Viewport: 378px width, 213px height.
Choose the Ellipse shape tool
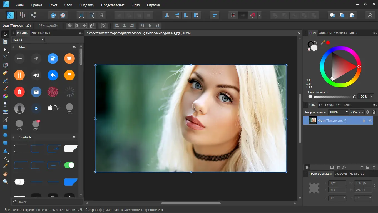pos(5,135)
